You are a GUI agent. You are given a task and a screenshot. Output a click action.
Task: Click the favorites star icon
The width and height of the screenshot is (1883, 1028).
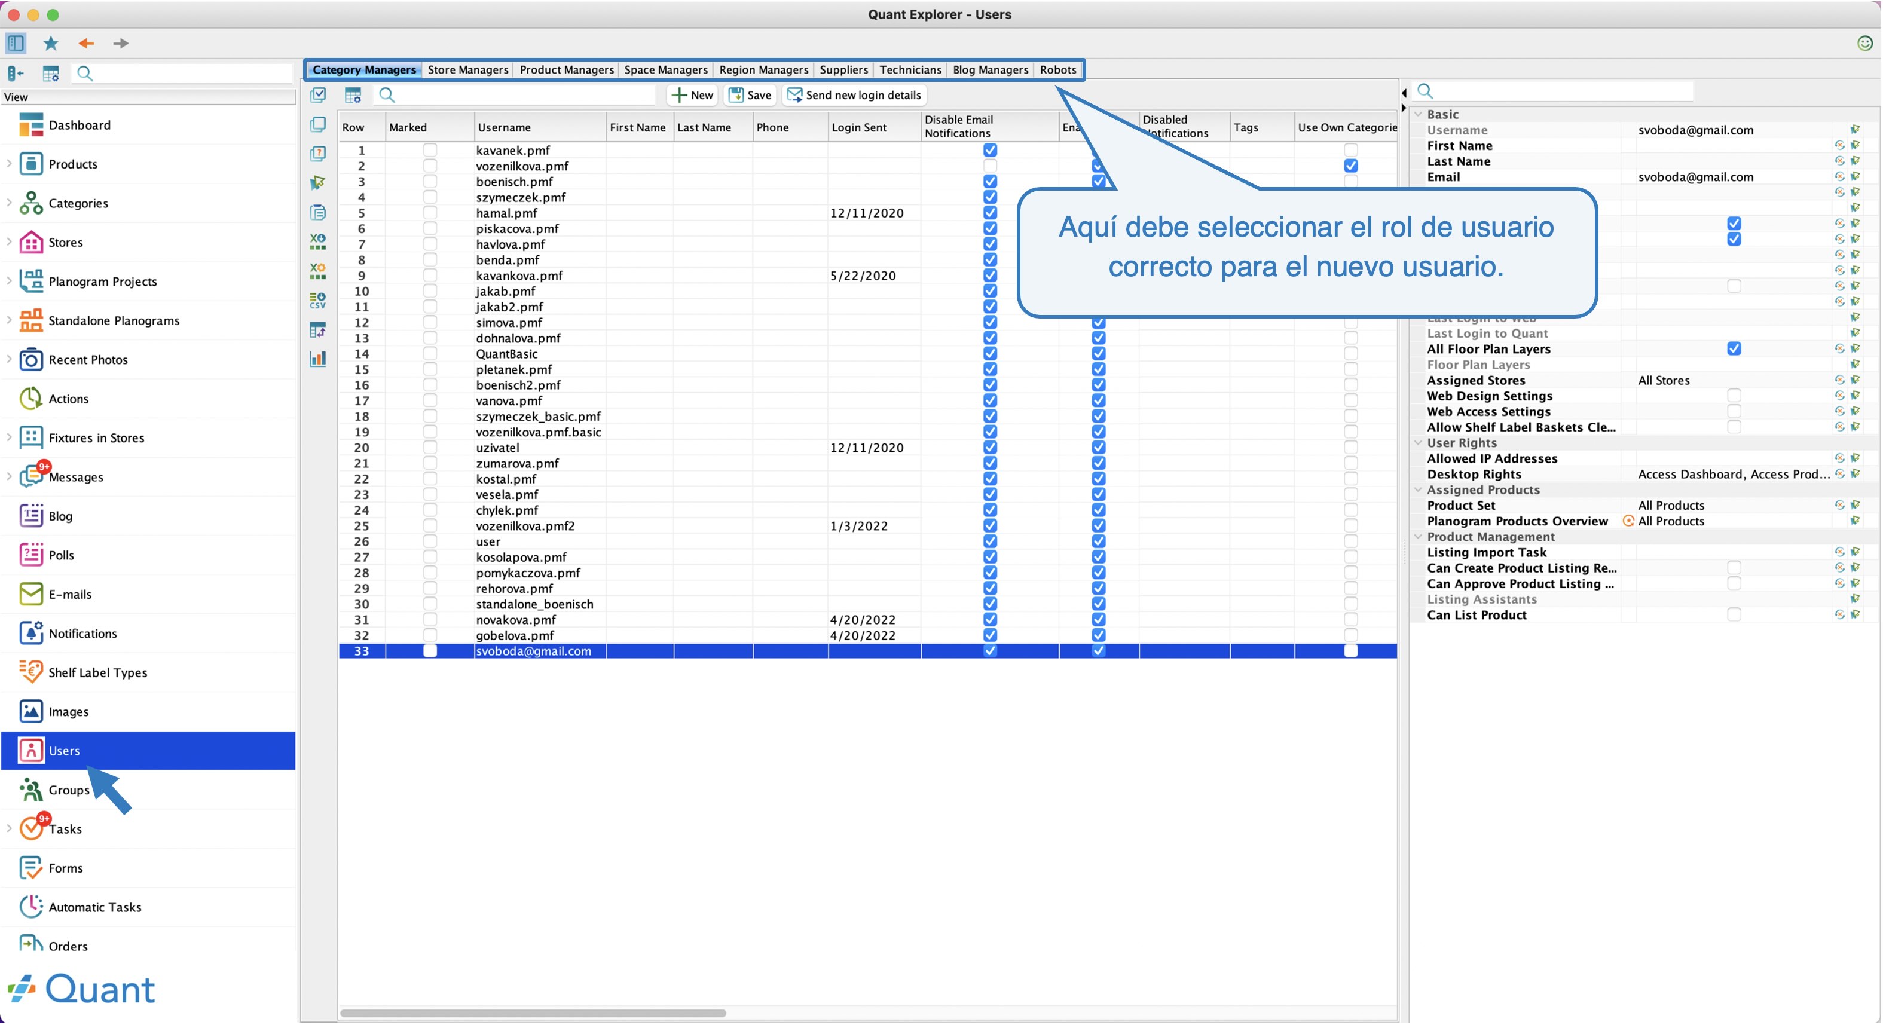point(50,43)
